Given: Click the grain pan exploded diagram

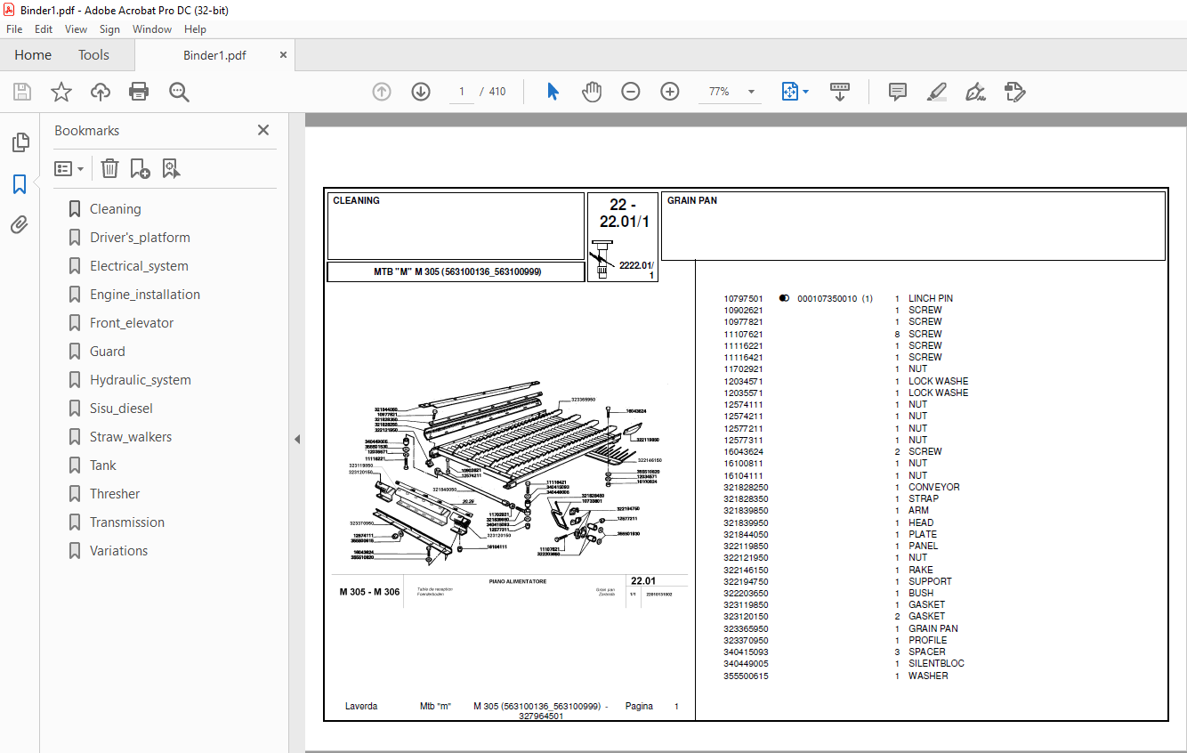Looking at the screenshot, I should 505,476.
